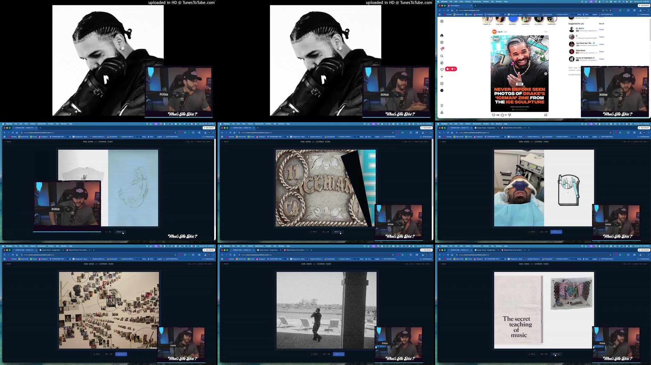Image resolution: width=651 pixels, height=365 pixels.
Task: Open new tab plus in the Instagram frame
Action: [475, 5]
